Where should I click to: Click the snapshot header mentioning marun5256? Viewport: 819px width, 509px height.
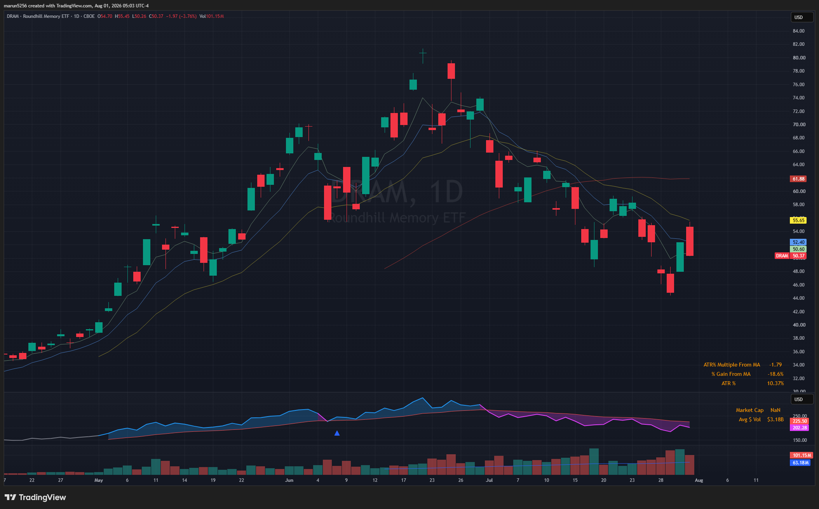click(x=76, y=6)
